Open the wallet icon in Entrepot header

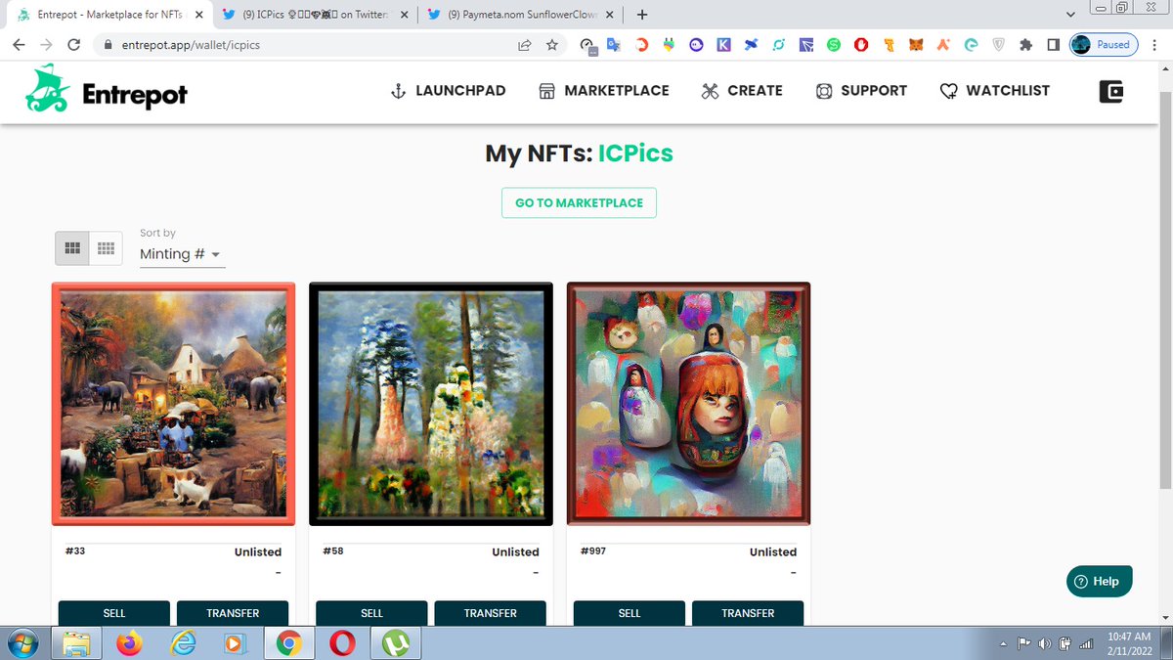click(1110, 91)
